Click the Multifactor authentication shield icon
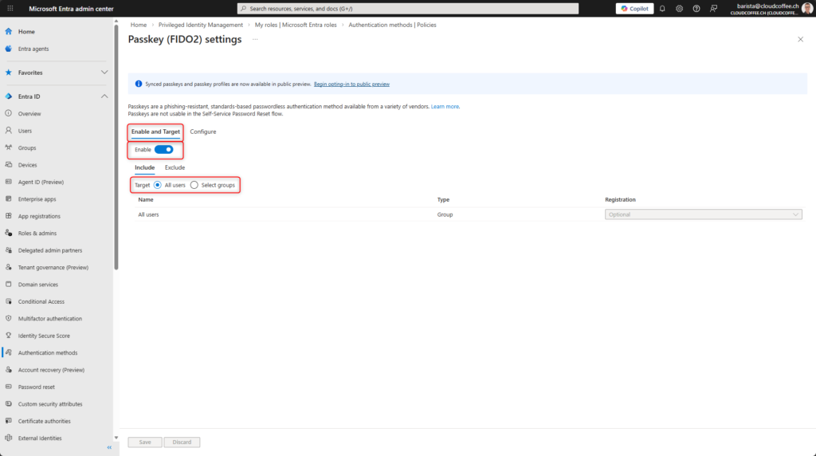Screen dimensions: 816x456 tap(8, 318)
